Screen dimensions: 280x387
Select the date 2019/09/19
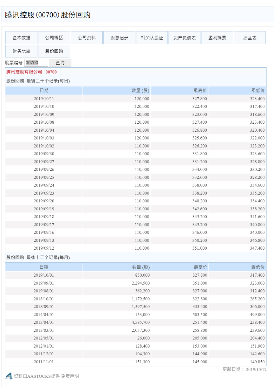[44, 209]
